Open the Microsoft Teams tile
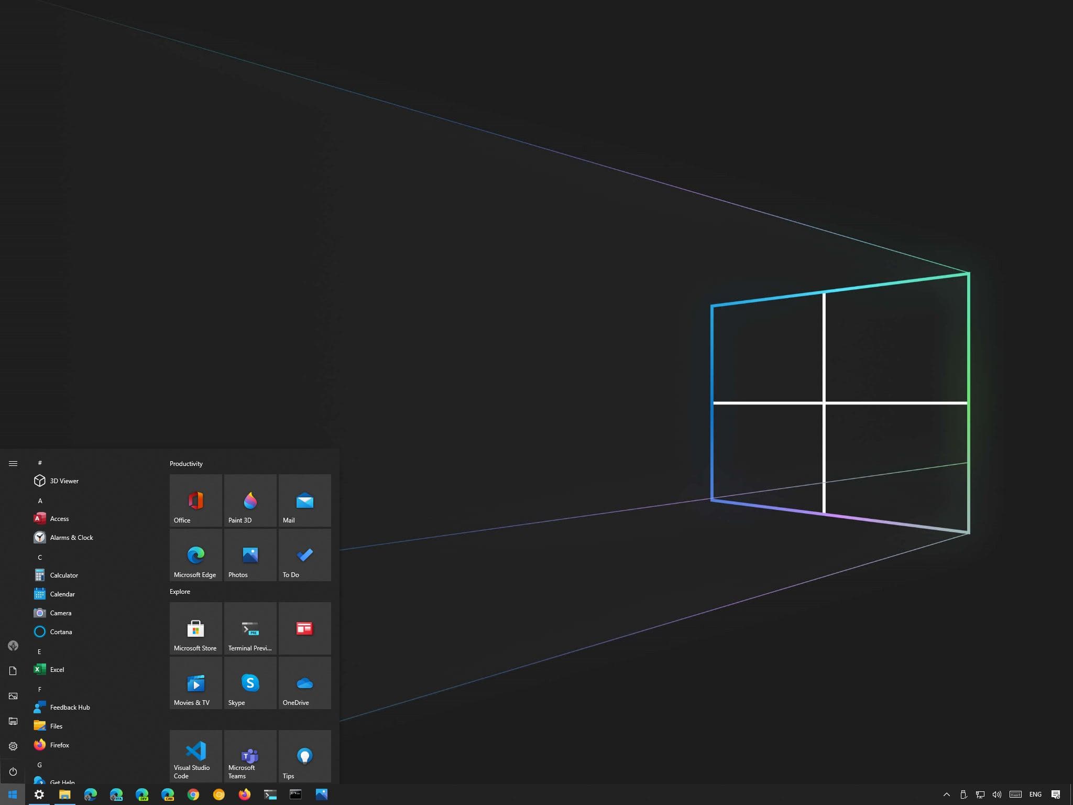Image resolution: width=1073 pixels, height=805 pixels. [250, 756]
